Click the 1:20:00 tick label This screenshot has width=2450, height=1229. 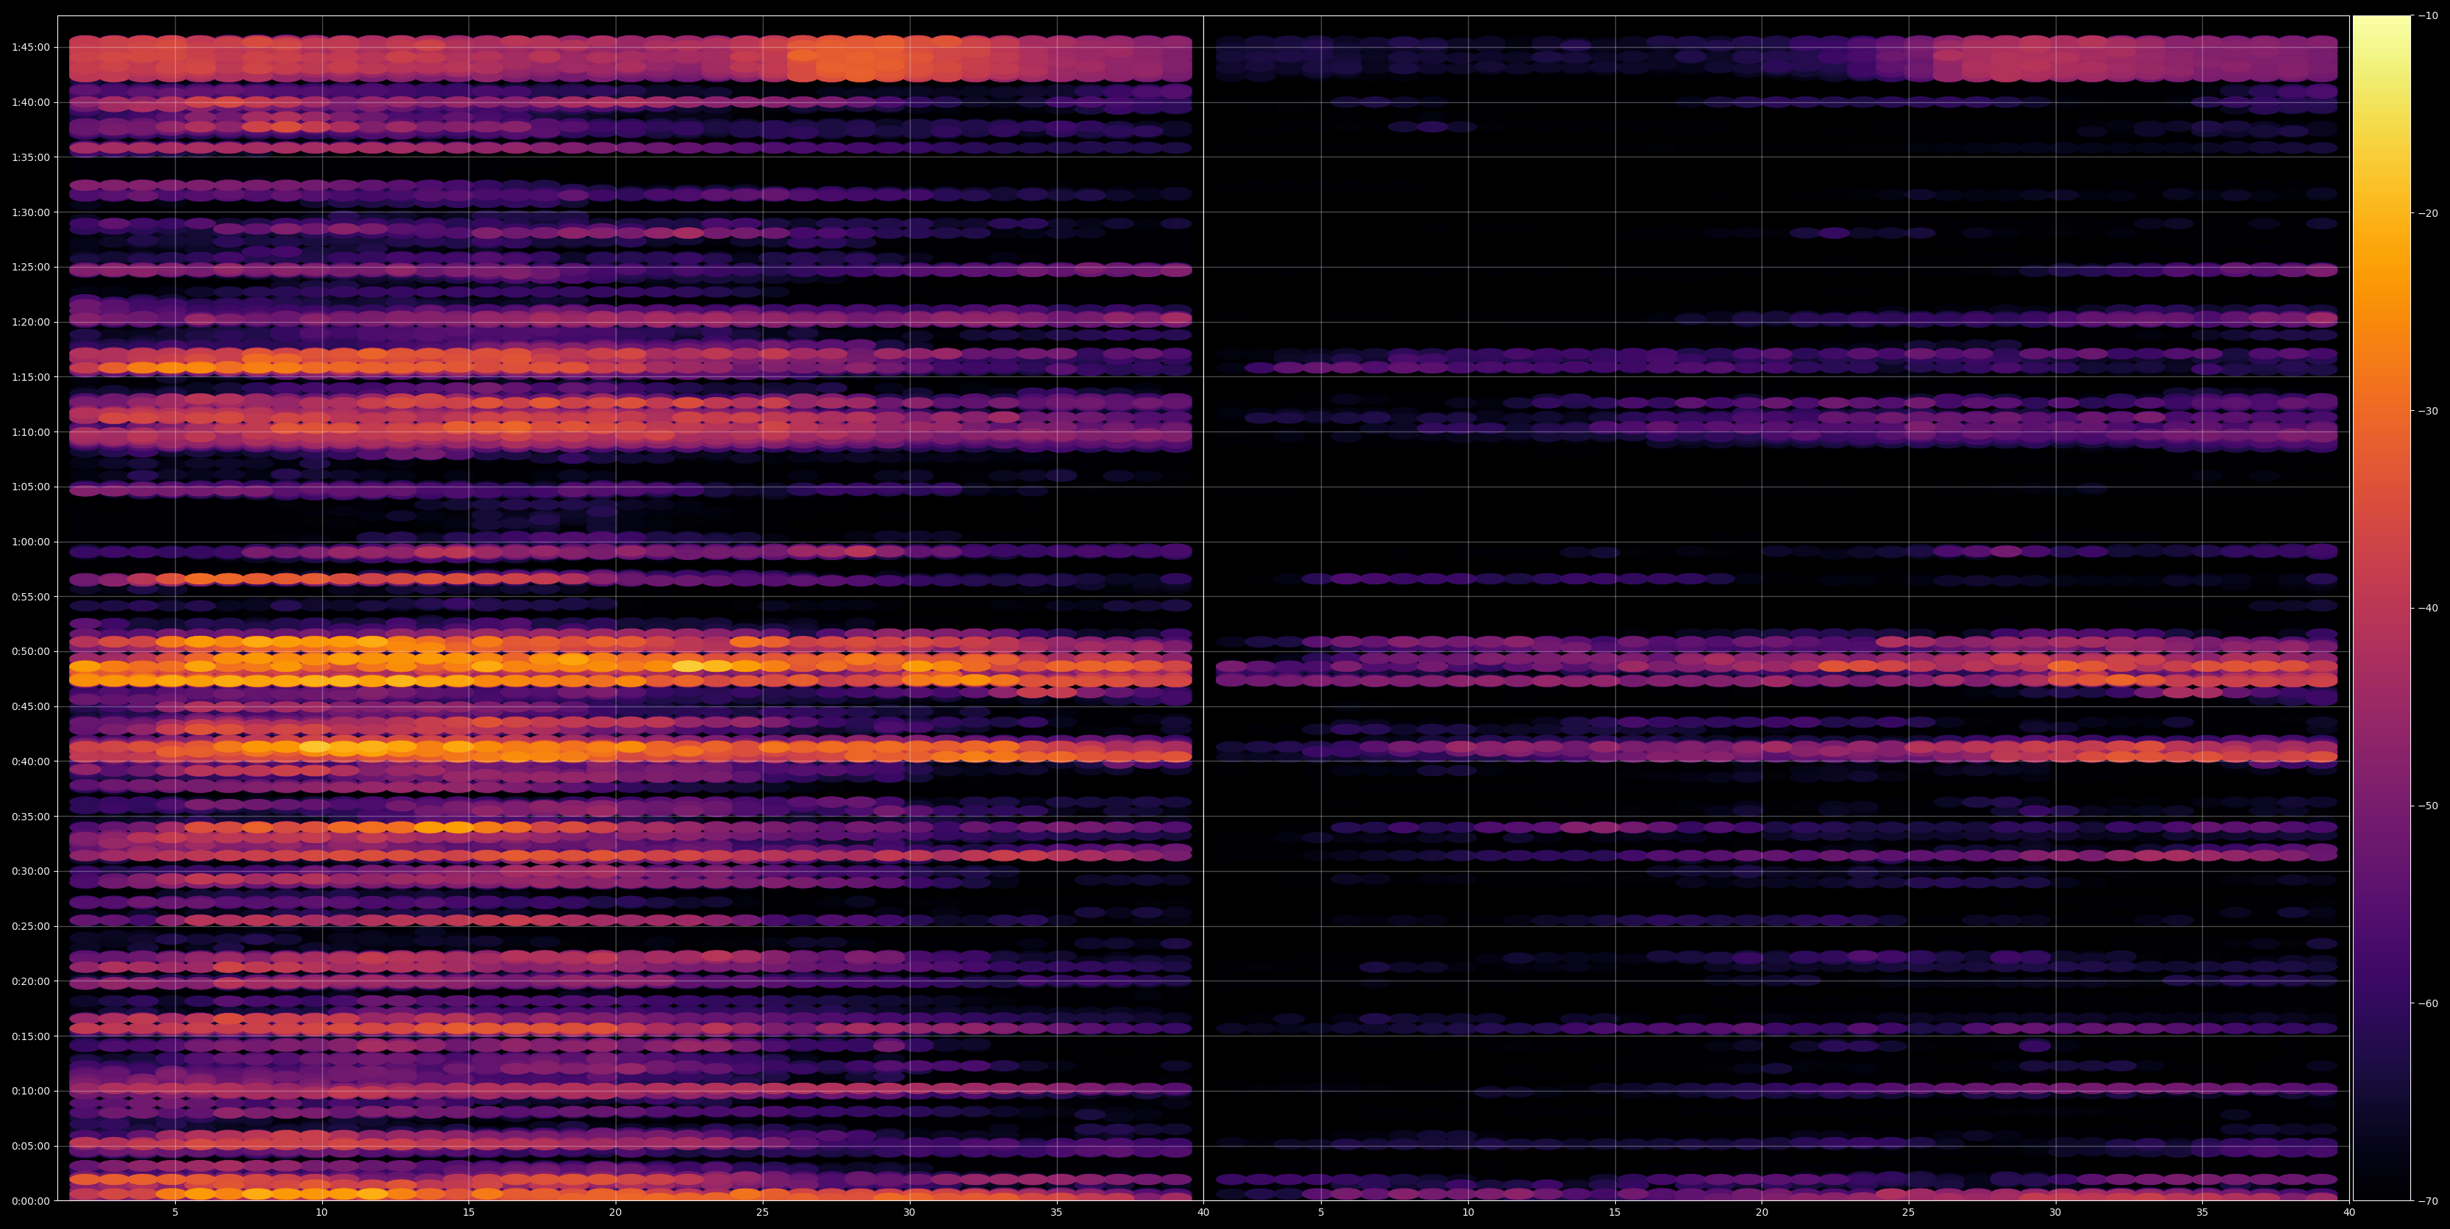click(30, 321)
